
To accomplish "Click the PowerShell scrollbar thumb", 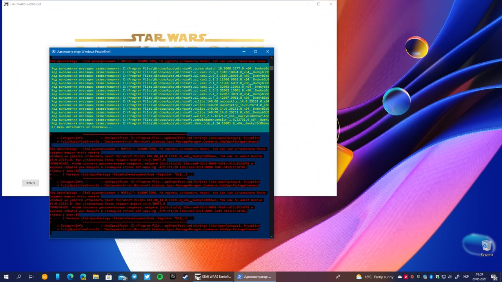I will pos(271,68).
